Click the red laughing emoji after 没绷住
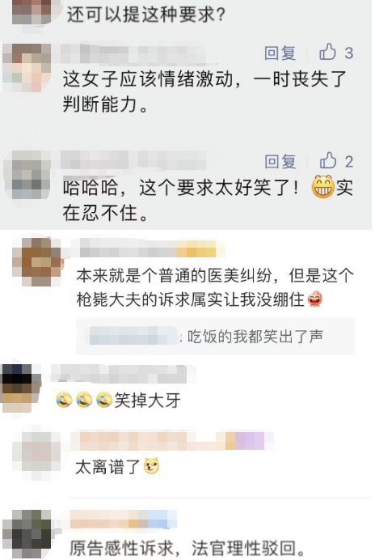This screenshot has height=560, width=375. (314, 299)
